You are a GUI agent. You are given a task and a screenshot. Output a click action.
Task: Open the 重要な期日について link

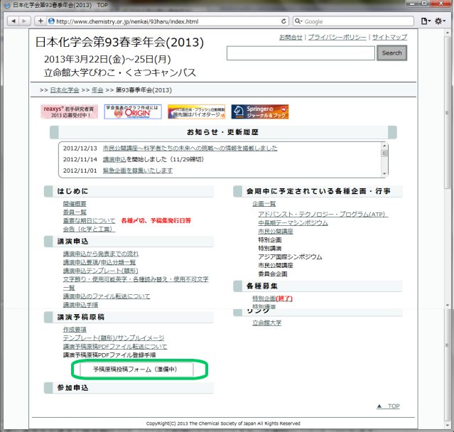click(x=90, y=221)
